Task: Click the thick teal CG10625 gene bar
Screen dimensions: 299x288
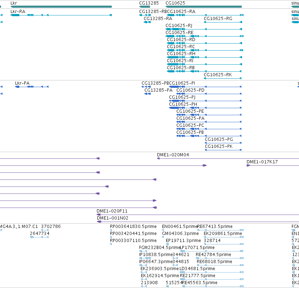Action: click(204, 7)
